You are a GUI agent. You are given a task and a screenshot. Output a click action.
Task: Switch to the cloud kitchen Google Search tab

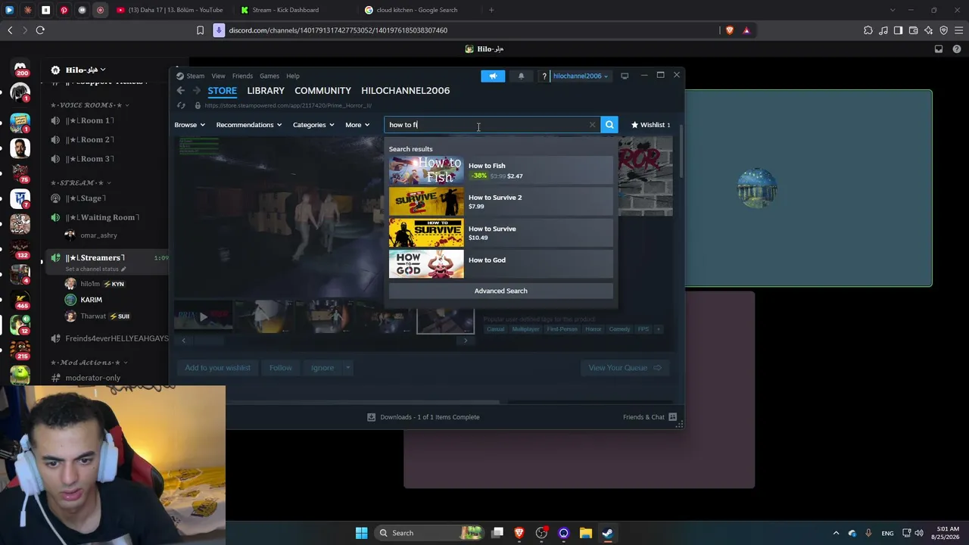click(416, 10)
